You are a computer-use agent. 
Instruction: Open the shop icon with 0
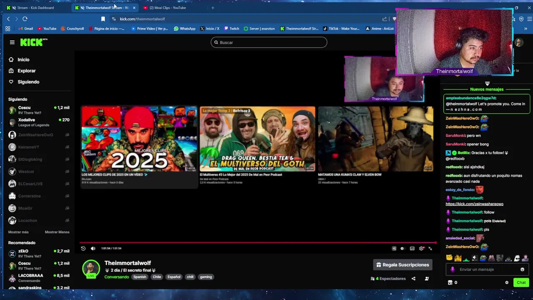(x=453, y=282)
